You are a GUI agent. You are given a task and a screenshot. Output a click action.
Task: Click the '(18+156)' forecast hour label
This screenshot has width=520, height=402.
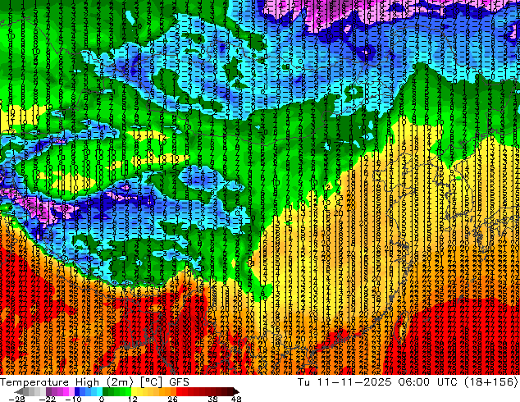coord(490,381)
